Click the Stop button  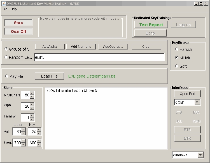18,23
